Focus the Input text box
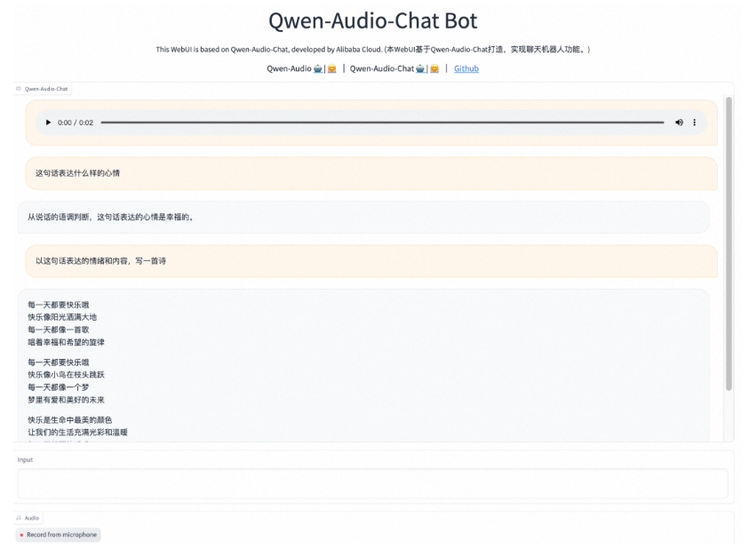 coord(372,483)
